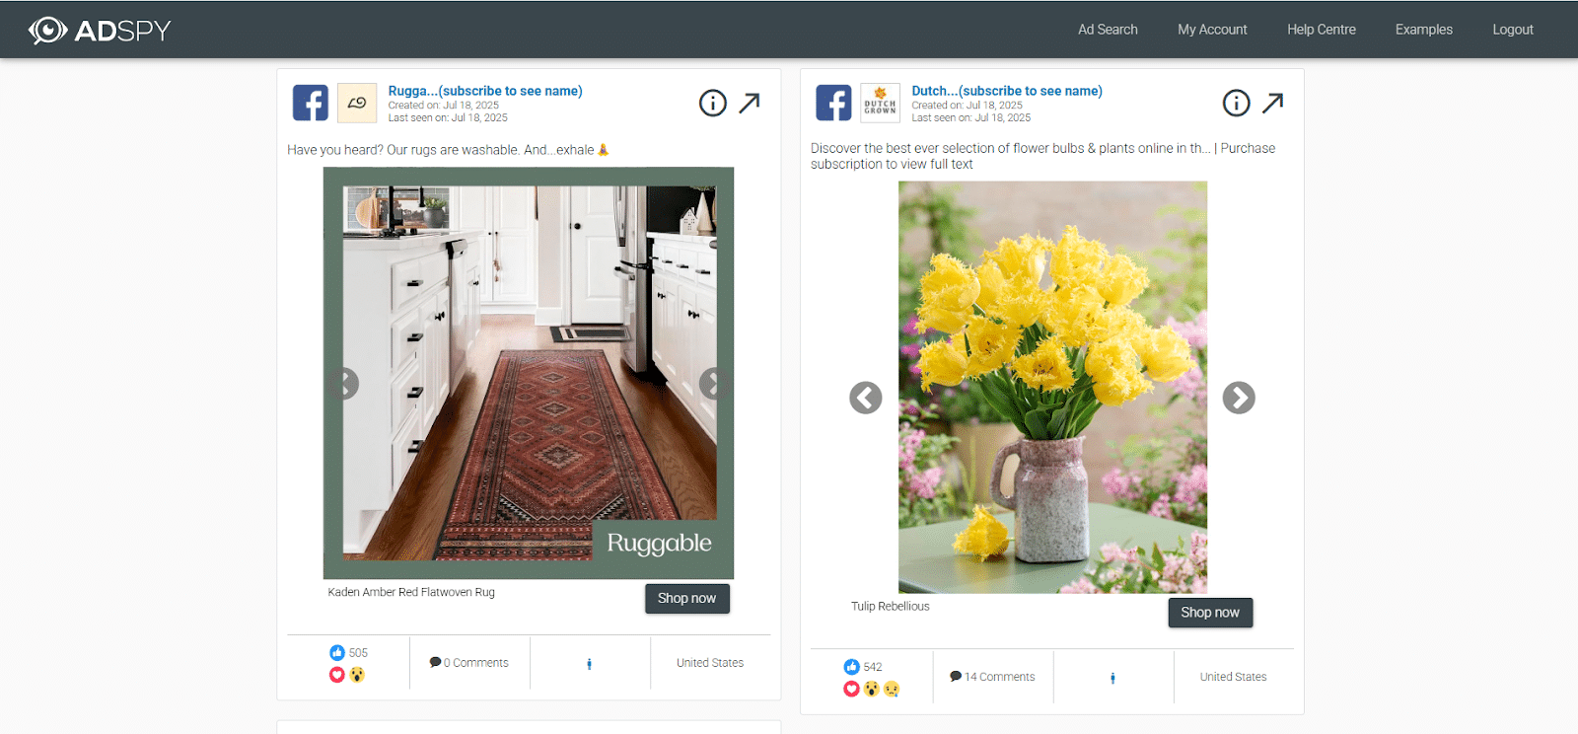Screen dimensions: 1578x734
Task: Go to previous image in Ruggable carousel
Action: click(345, 383)
